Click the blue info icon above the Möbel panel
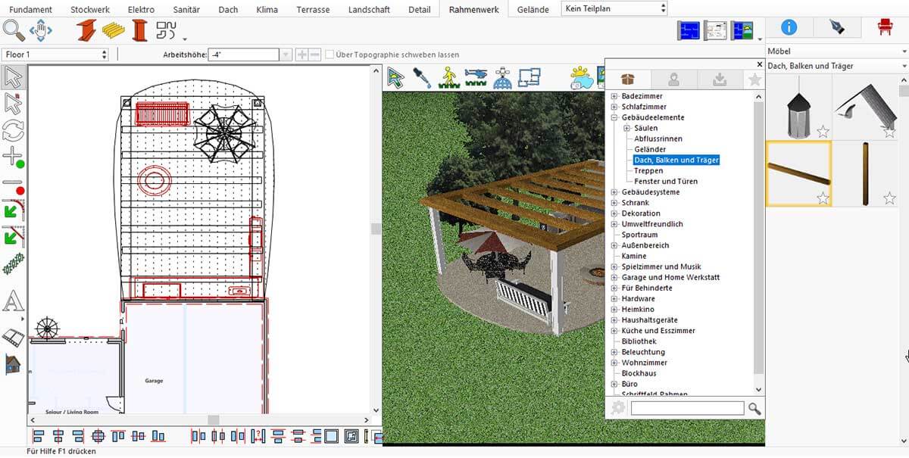This screenshot has height=458, width=909. click(x=789, y=26)
